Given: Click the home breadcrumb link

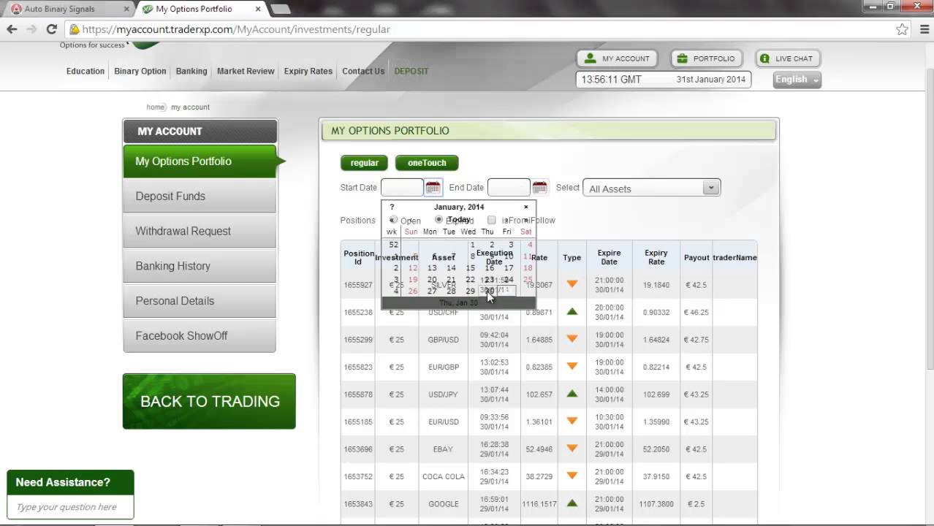Looking at the screenshot, I should (155, 107).
